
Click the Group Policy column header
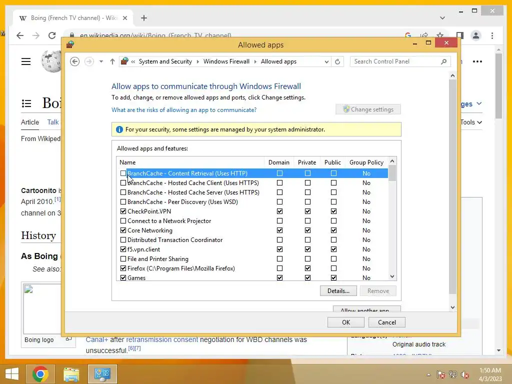(x=366, y=162)
